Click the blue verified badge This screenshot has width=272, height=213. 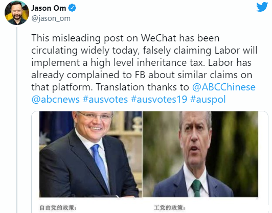pyautogui.click(x=72, y=8)
